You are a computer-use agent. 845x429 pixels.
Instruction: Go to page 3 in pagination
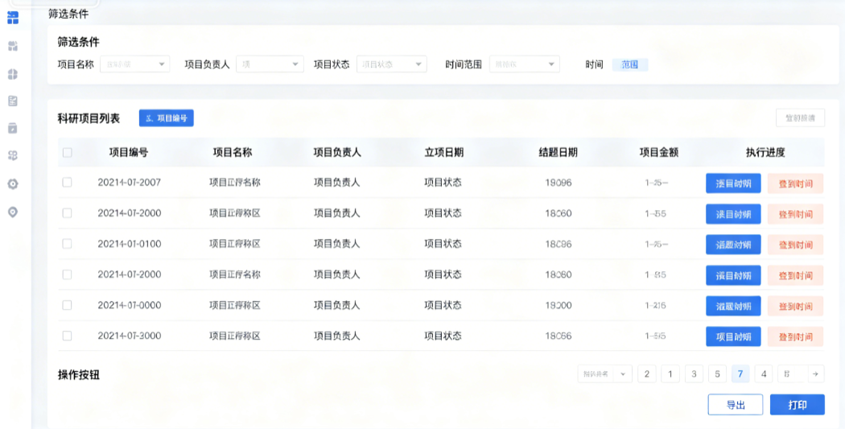694,374
